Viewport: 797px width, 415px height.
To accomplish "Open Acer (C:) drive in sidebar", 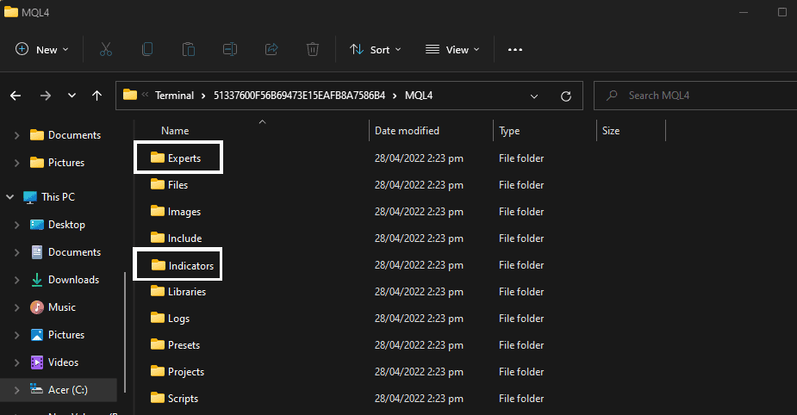I will coord(59,390).
